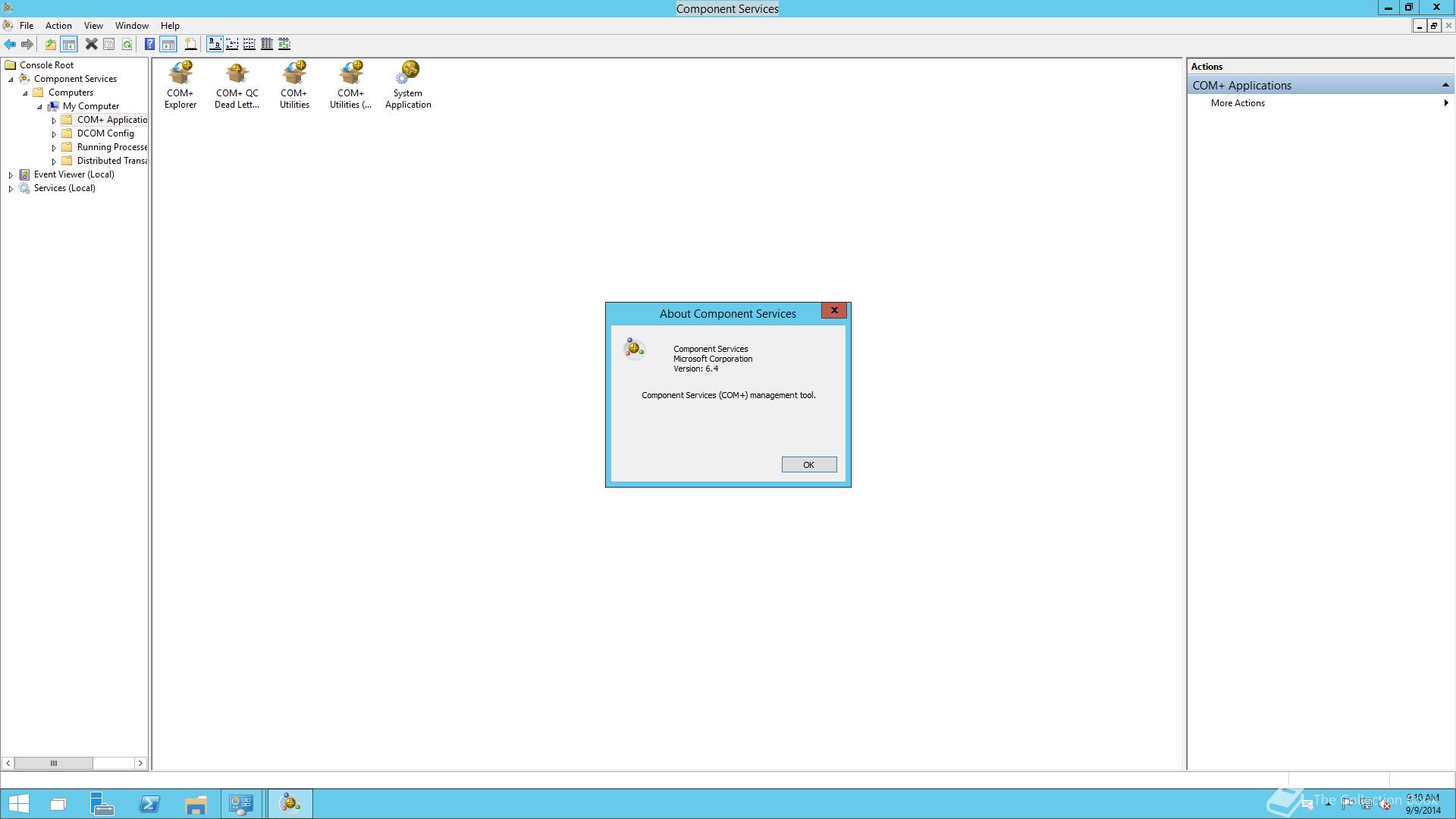The height and width of the screenshot is (819, 1456).
Task: Click the Refresh toolbar icon
Action: pos(127,44)
